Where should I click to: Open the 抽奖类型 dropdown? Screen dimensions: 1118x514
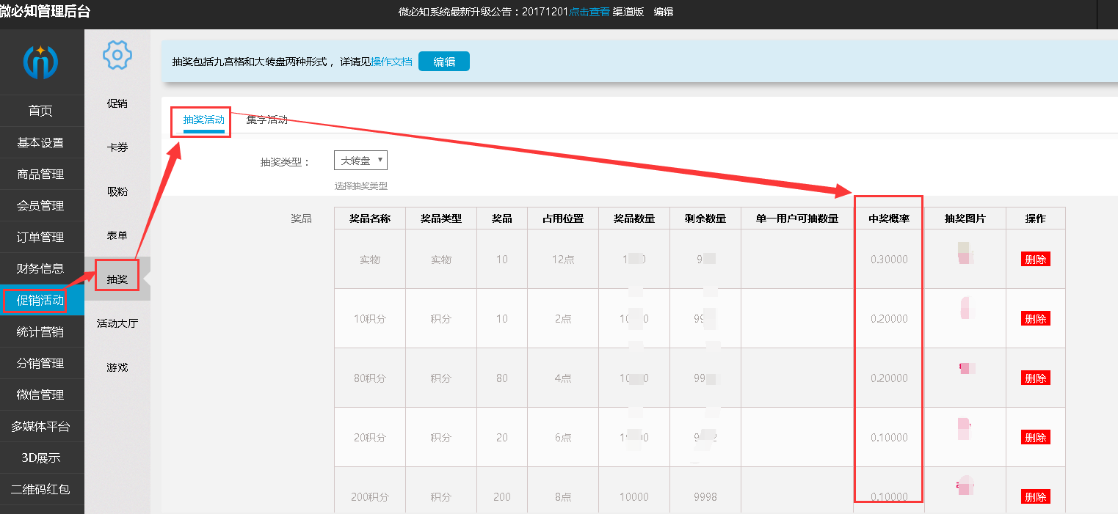360,161
